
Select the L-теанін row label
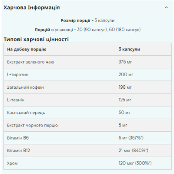point(16,100)
